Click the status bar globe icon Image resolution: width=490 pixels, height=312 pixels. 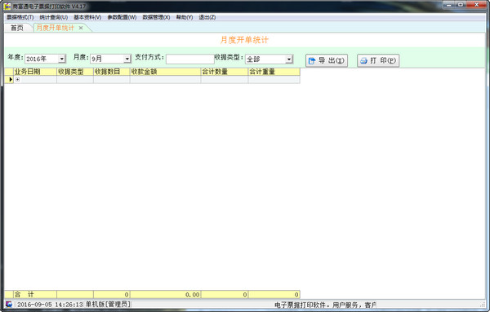[9, 304]
